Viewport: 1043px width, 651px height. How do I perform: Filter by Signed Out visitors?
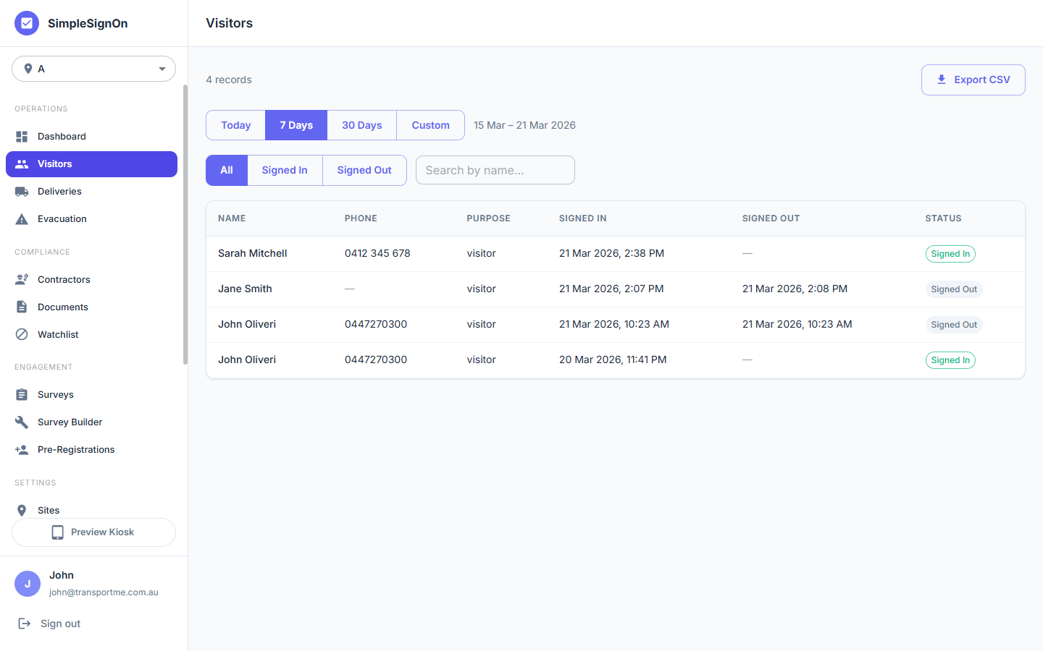coord(364,170)
